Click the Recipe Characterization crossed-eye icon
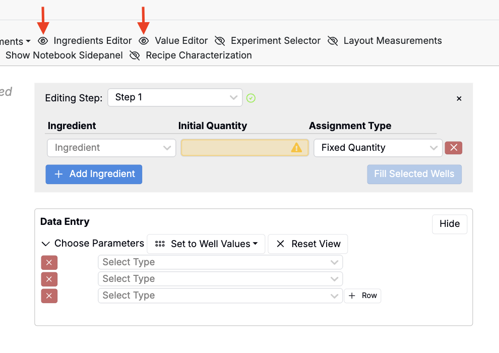 [x=135, y=55]
